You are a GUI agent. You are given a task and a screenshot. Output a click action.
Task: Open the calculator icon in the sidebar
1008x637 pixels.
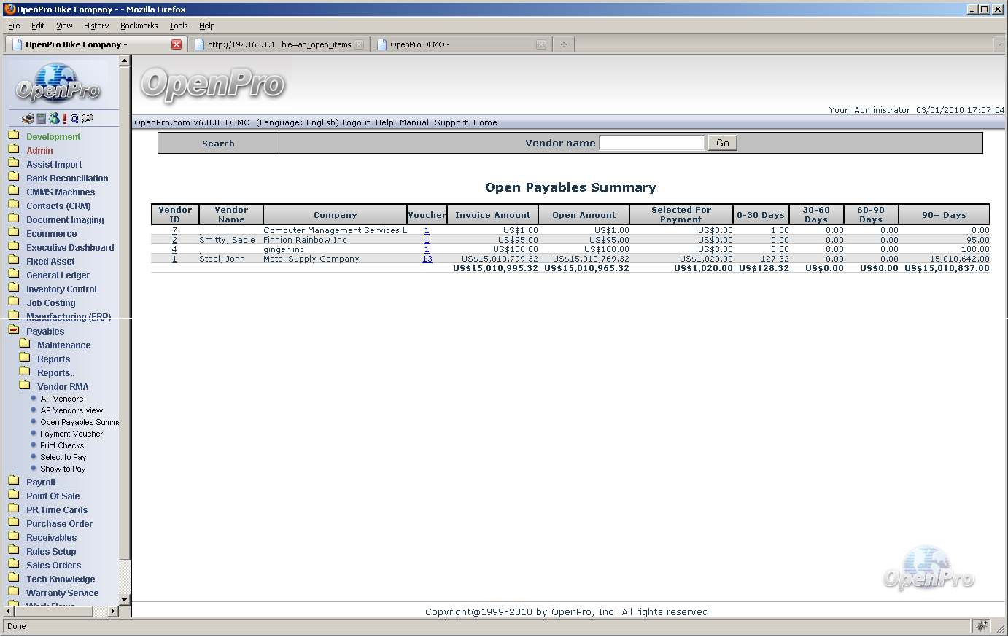pos(42,118)
